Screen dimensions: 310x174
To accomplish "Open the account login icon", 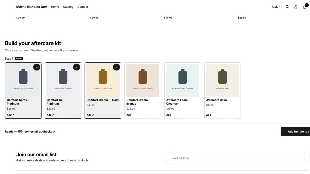I will coord(296,7).
